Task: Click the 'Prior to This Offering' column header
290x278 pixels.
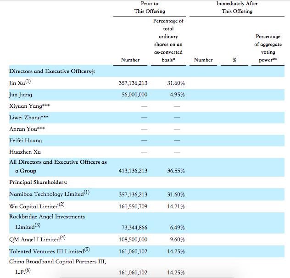Action: coord(150,7)
